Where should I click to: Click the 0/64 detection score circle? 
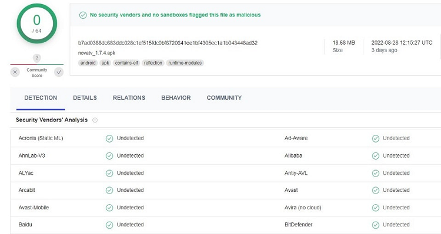coord(37,23)
